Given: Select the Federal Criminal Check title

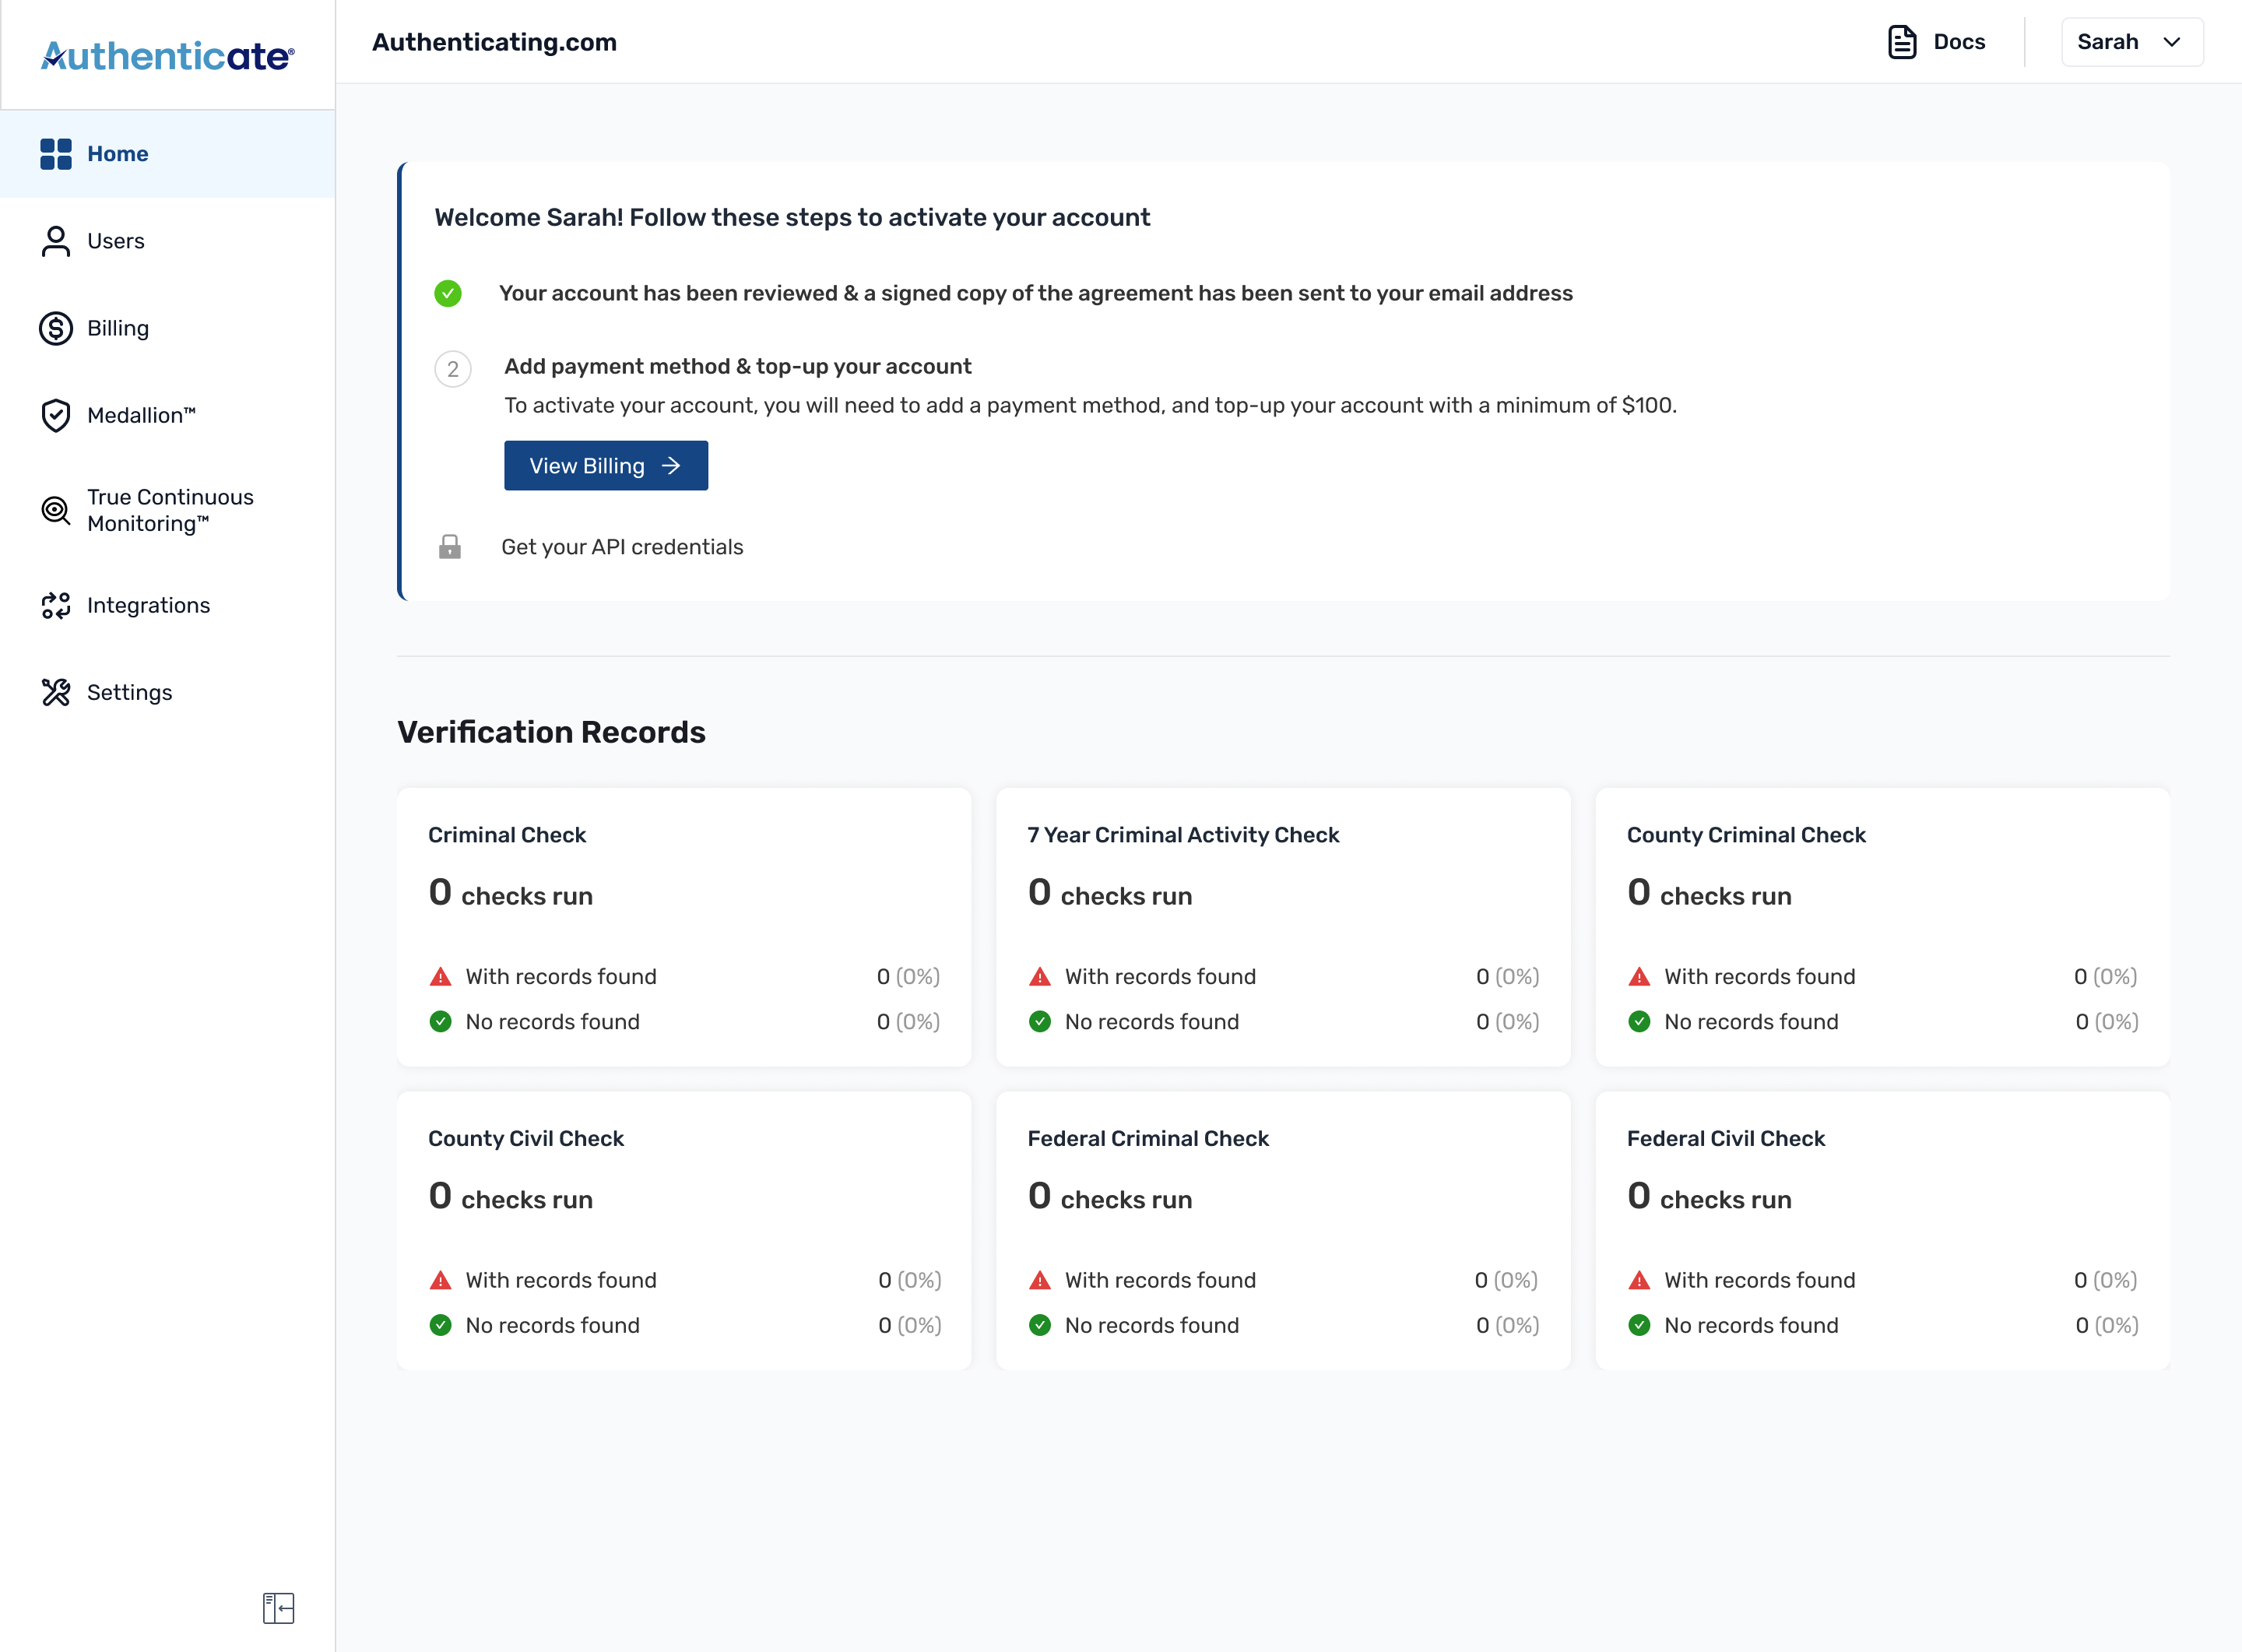Looking at the screenshot, I should [1148, 1139].
